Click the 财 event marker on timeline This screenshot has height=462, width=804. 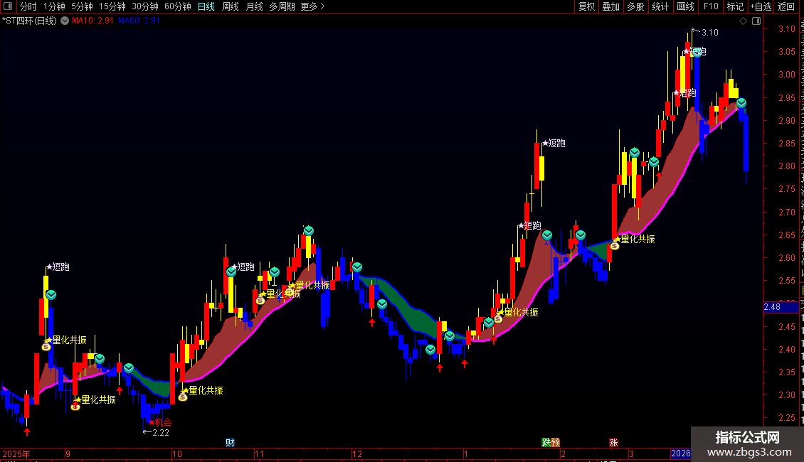[x=230, y=443]
